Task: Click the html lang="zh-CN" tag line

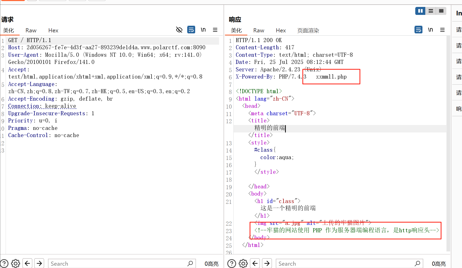Action: point(265,99)
